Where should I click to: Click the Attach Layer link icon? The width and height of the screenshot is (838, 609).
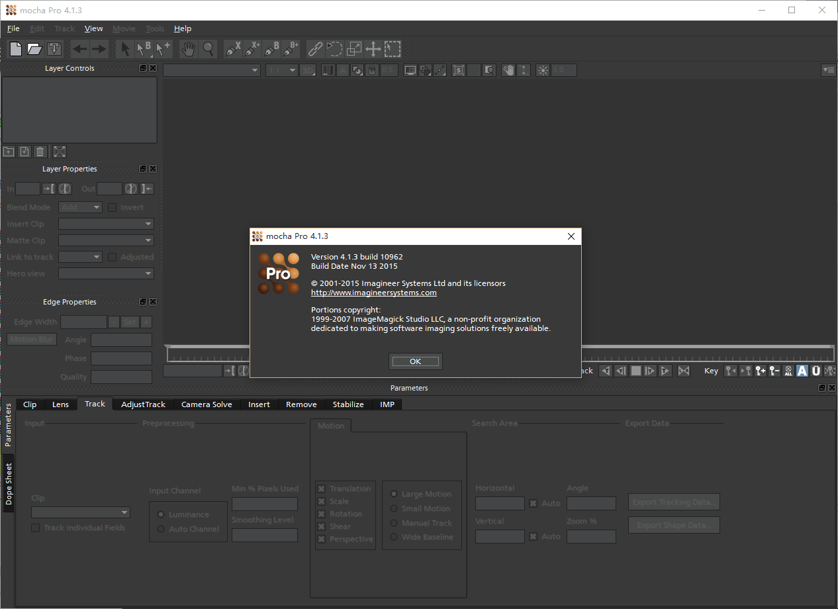(x=315, y=49)
